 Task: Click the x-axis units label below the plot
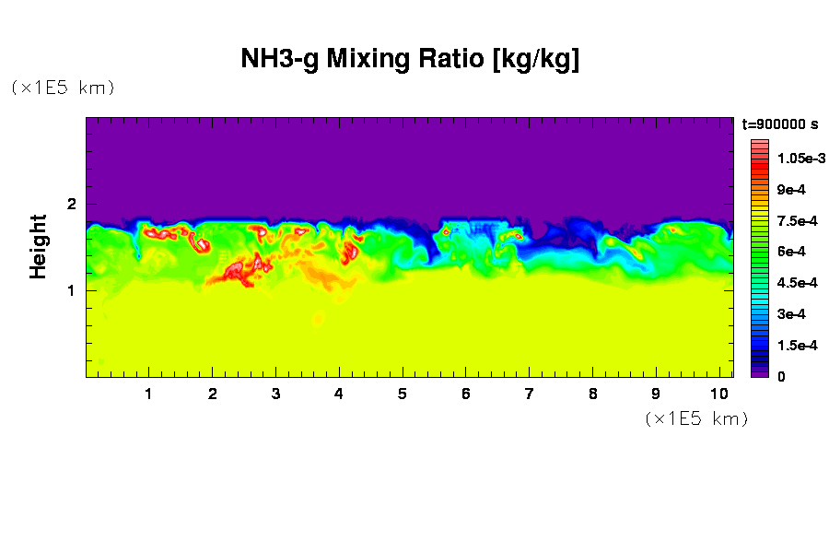[695, 418]
